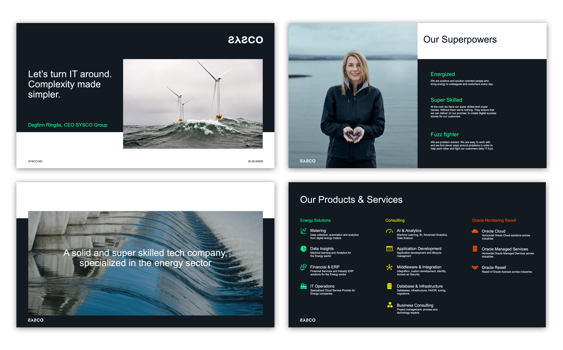Click the Data Insights pie chart icon
Image resolution: width=563 pixels, height=350 pixels.
[x=303, y=249]
